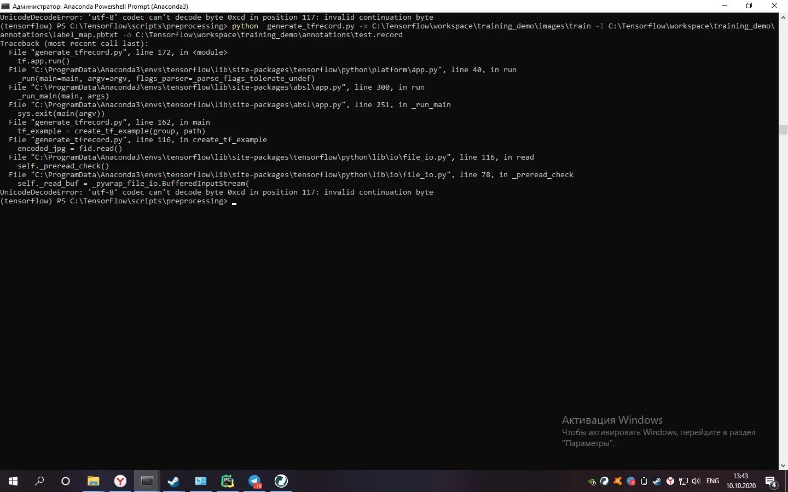Viewport: 788px width, 492px height.
Task: Minimize the Anaconda Powershell Prompt window
Action: [725, 6]
